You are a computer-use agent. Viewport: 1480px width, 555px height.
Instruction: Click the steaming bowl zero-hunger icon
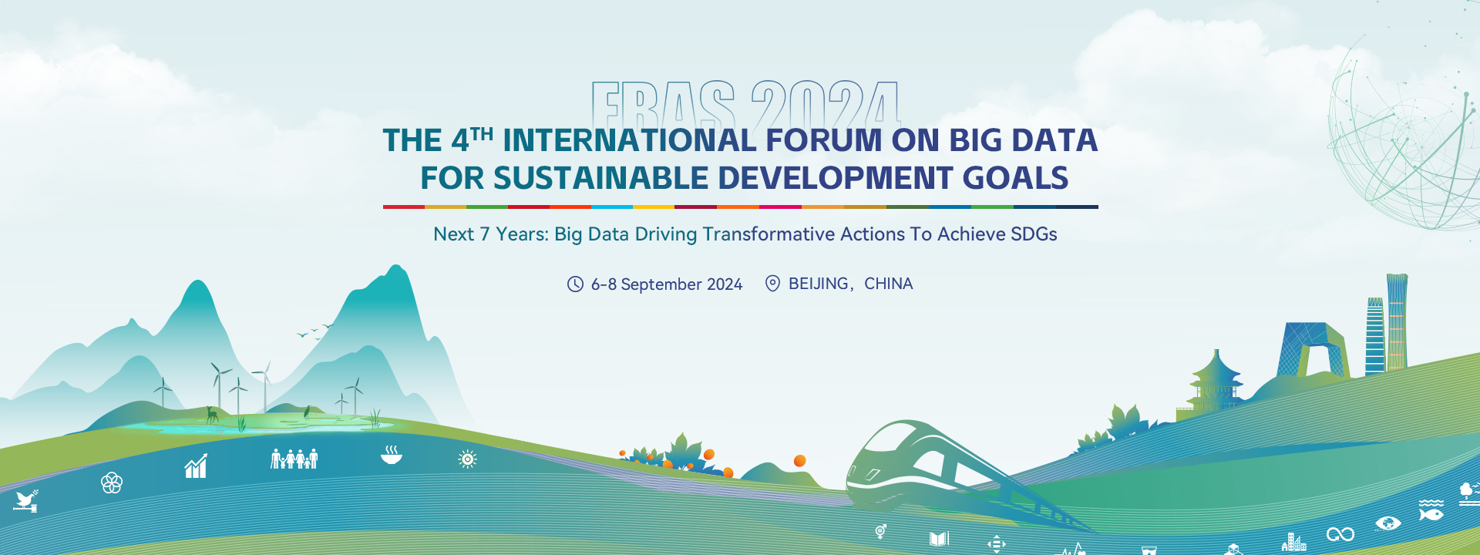click(392, 454)
